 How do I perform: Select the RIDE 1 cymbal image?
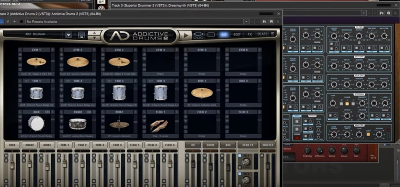tap(202, 93)
